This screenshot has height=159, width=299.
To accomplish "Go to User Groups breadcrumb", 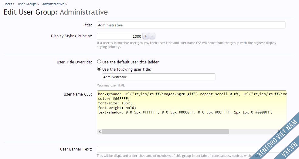I will pyautogui.click(x=27, y=4).
